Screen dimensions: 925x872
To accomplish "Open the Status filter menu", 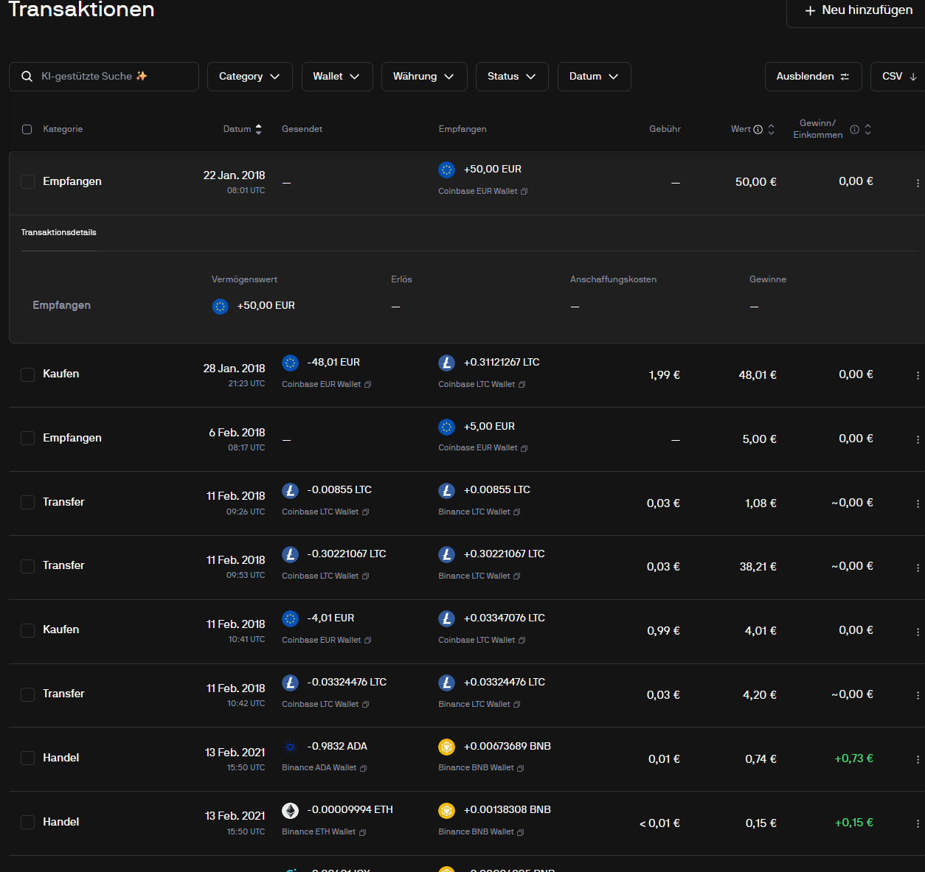I will pos(511,77).
